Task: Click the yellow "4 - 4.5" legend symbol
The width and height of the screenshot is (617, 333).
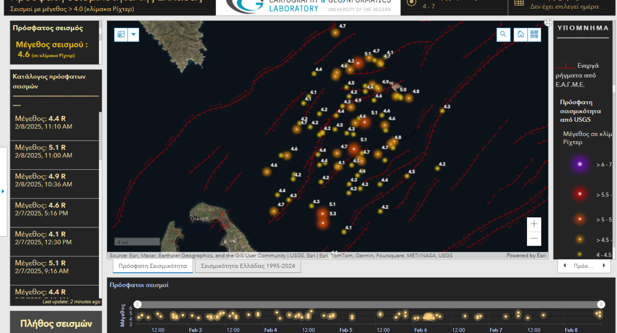Action: [x=579, y=254]
